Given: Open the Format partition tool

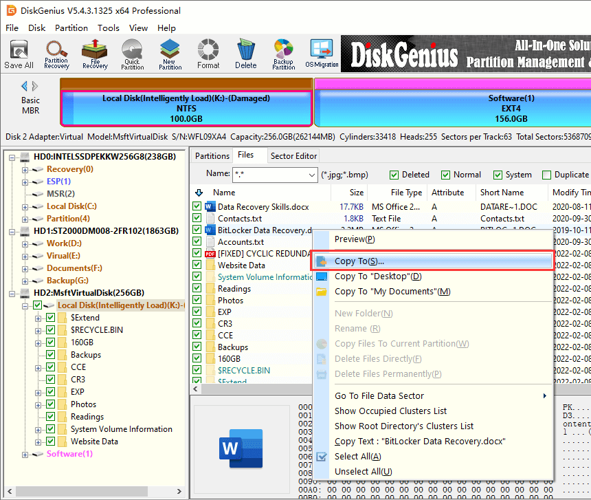Looking at the screenshot, I should click(x=208, y=54).
